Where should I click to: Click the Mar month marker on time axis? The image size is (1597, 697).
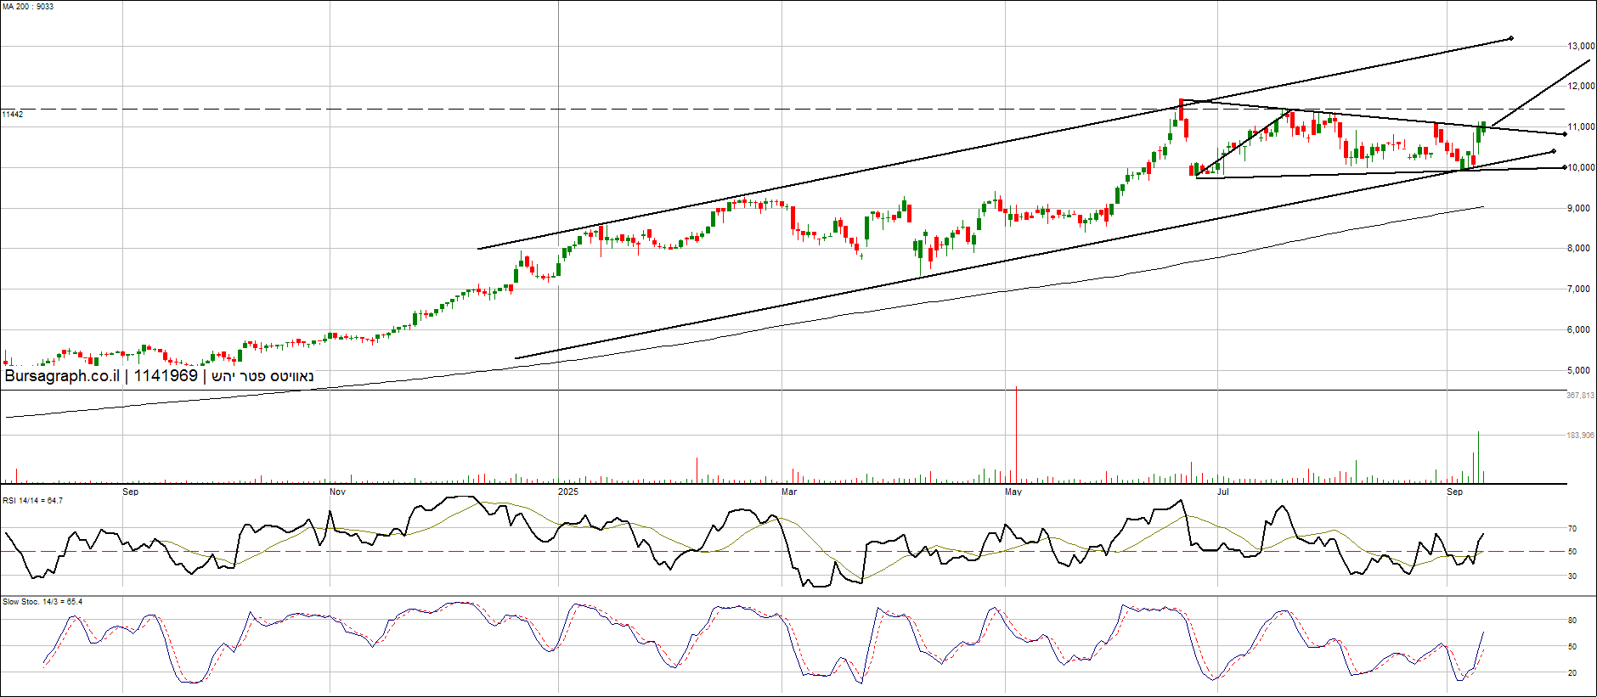tap(789, 492)
